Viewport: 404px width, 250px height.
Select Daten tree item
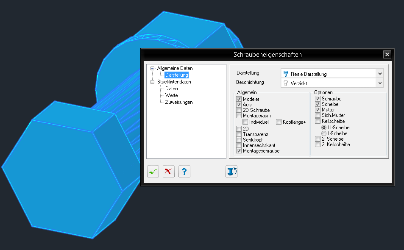click(172, 89)
